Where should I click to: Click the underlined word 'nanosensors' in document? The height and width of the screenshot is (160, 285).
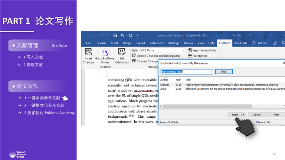143,90
